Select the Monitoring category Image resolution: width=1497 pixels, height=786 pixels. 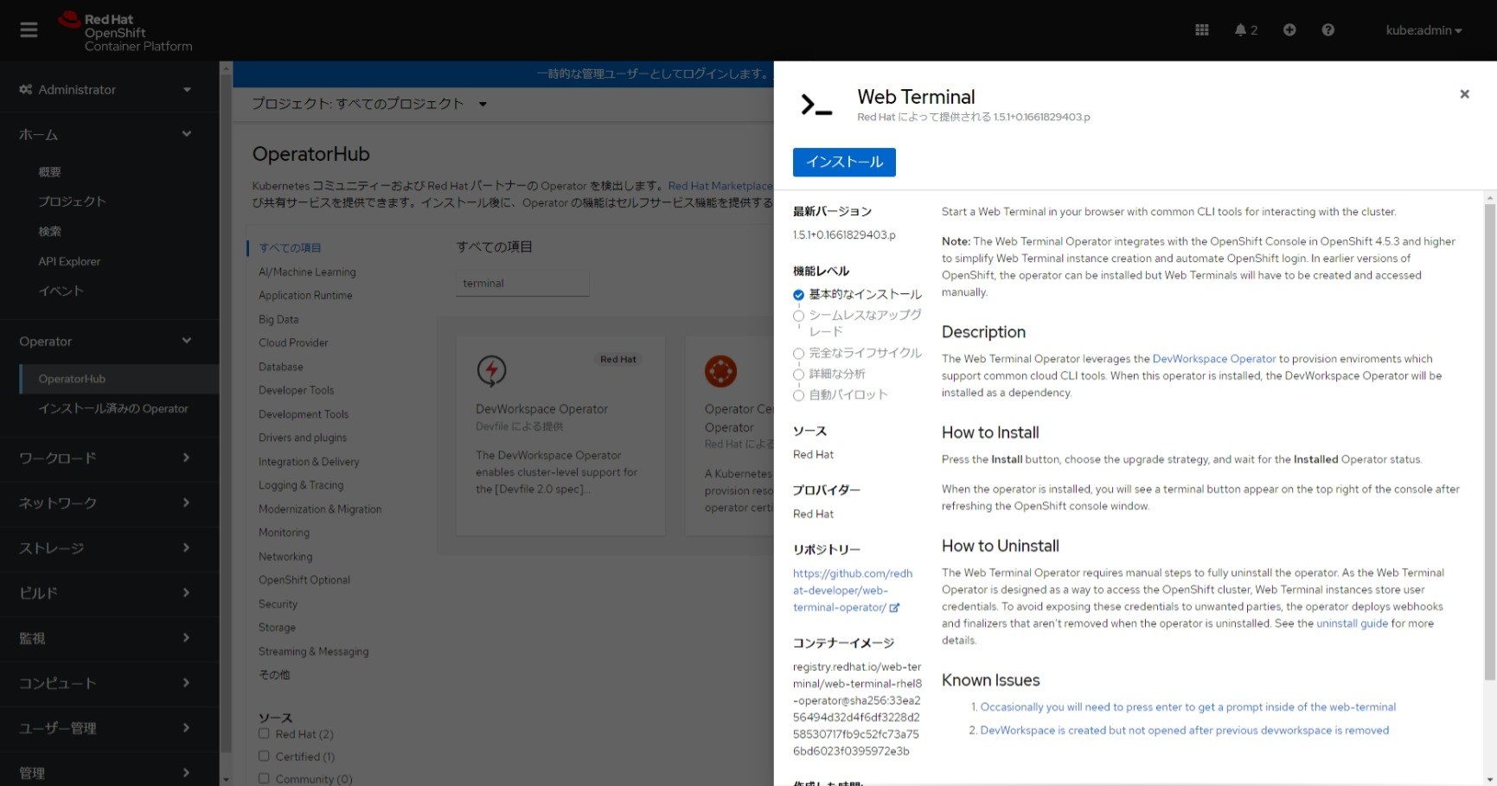point(284,534)
